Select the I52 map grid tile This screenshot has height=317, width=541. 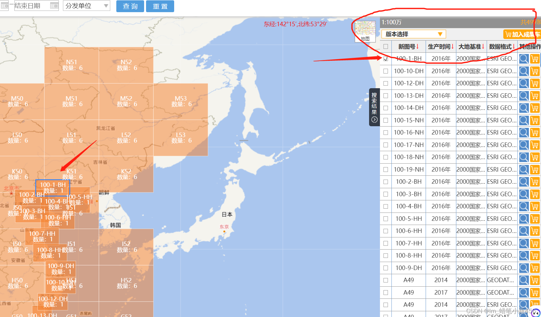[126, 247]
